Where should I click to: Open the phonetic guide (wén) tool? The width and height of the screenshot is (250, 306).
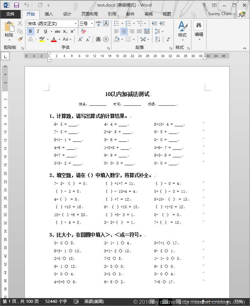click(x=98, y=23)
